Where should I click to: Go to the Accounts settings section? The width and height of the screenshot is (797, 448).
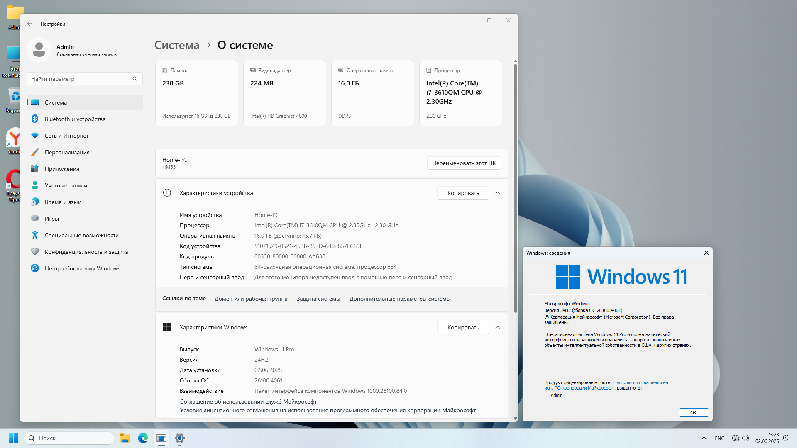coord(66,185)
